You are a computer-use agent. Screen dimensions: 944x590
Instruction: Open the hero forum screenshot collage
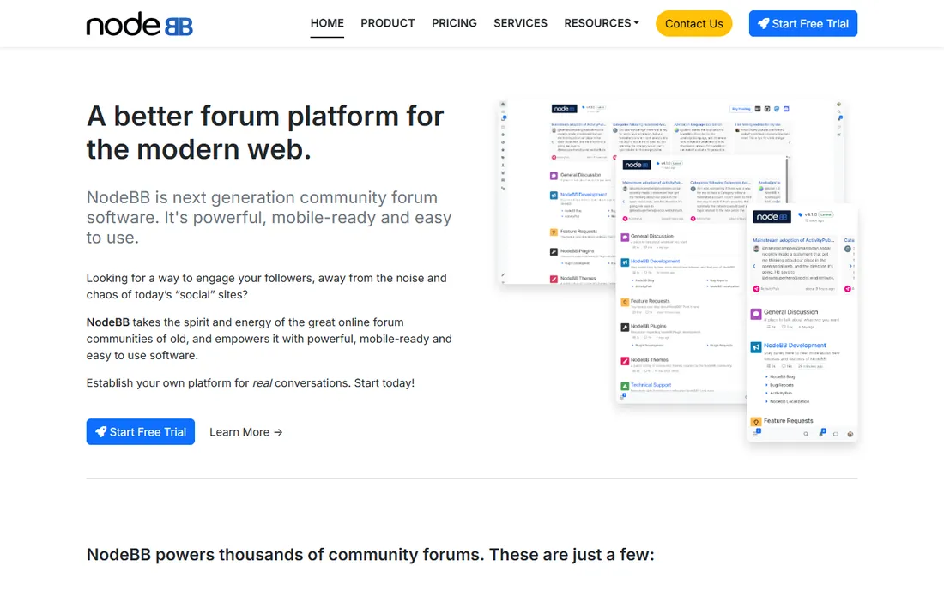678,271
